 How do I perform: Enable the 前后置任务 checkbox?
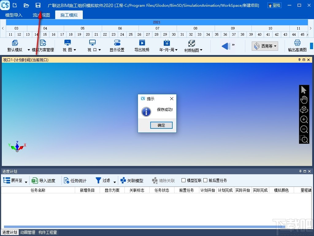point(205,180)
